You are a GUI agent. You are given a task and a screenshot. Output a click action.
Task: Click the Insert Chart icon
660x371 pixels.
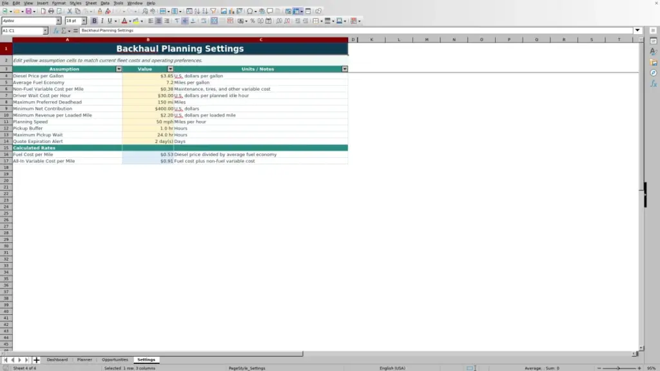(x=231, y=11)
